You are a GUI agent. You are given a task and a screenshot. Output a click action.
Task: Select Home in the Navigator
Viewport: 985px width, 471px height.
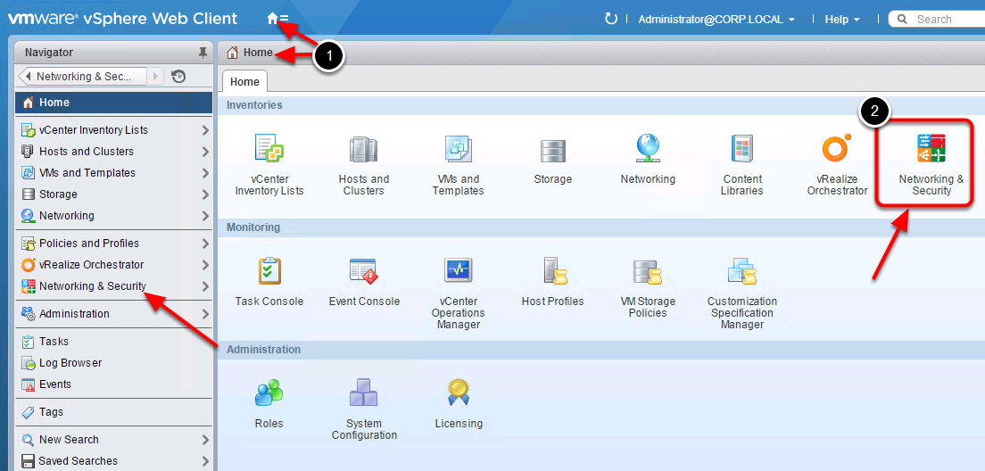click(114, 103)
